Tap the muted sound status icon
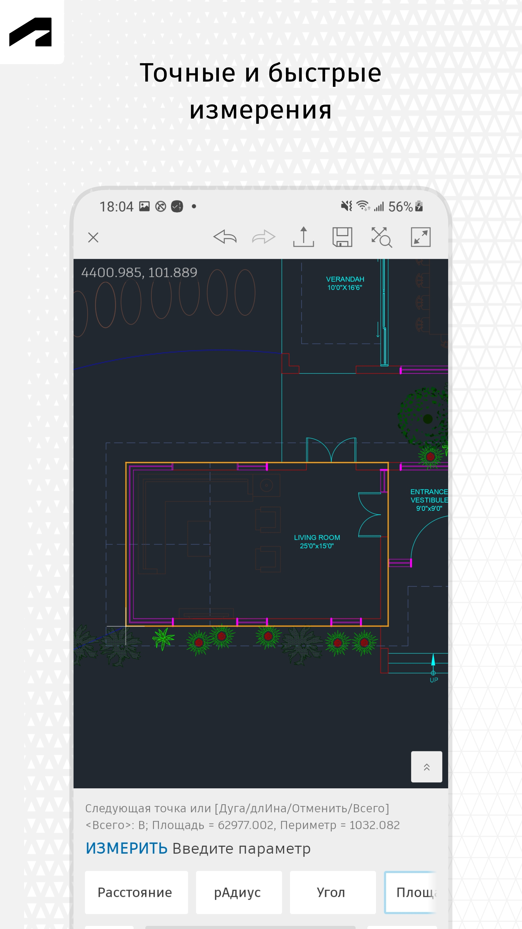This screenshot has width=522, height=929. [x=347, y=206]
